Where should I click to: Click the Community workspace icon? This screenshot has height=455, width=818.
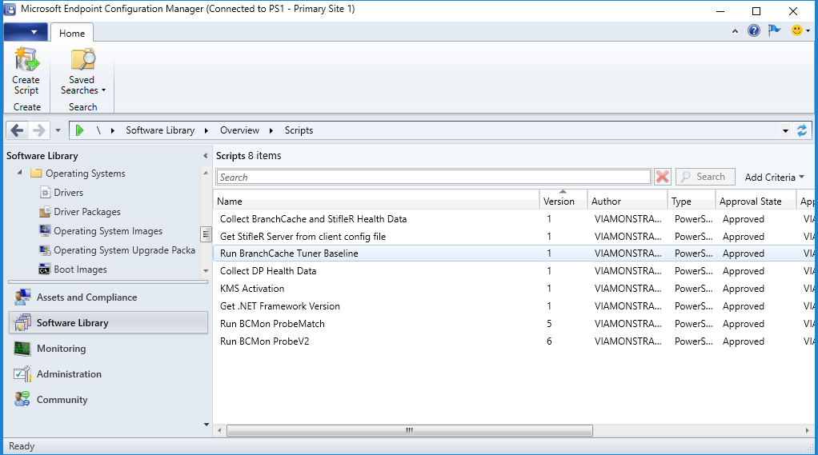22,399
